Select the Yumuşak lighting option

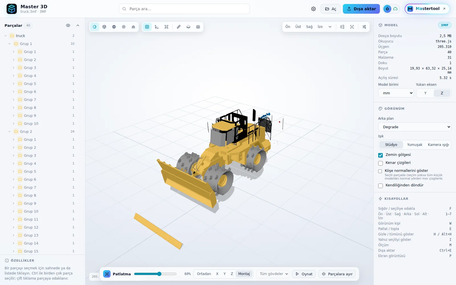(415, 145)
